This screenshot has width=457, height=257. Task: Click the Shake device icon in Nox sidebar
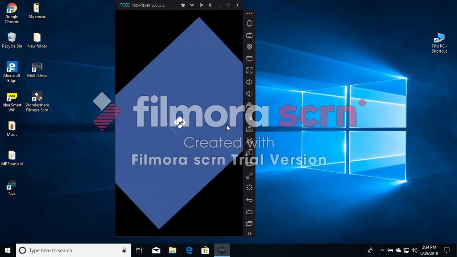(x=249, y=24)
